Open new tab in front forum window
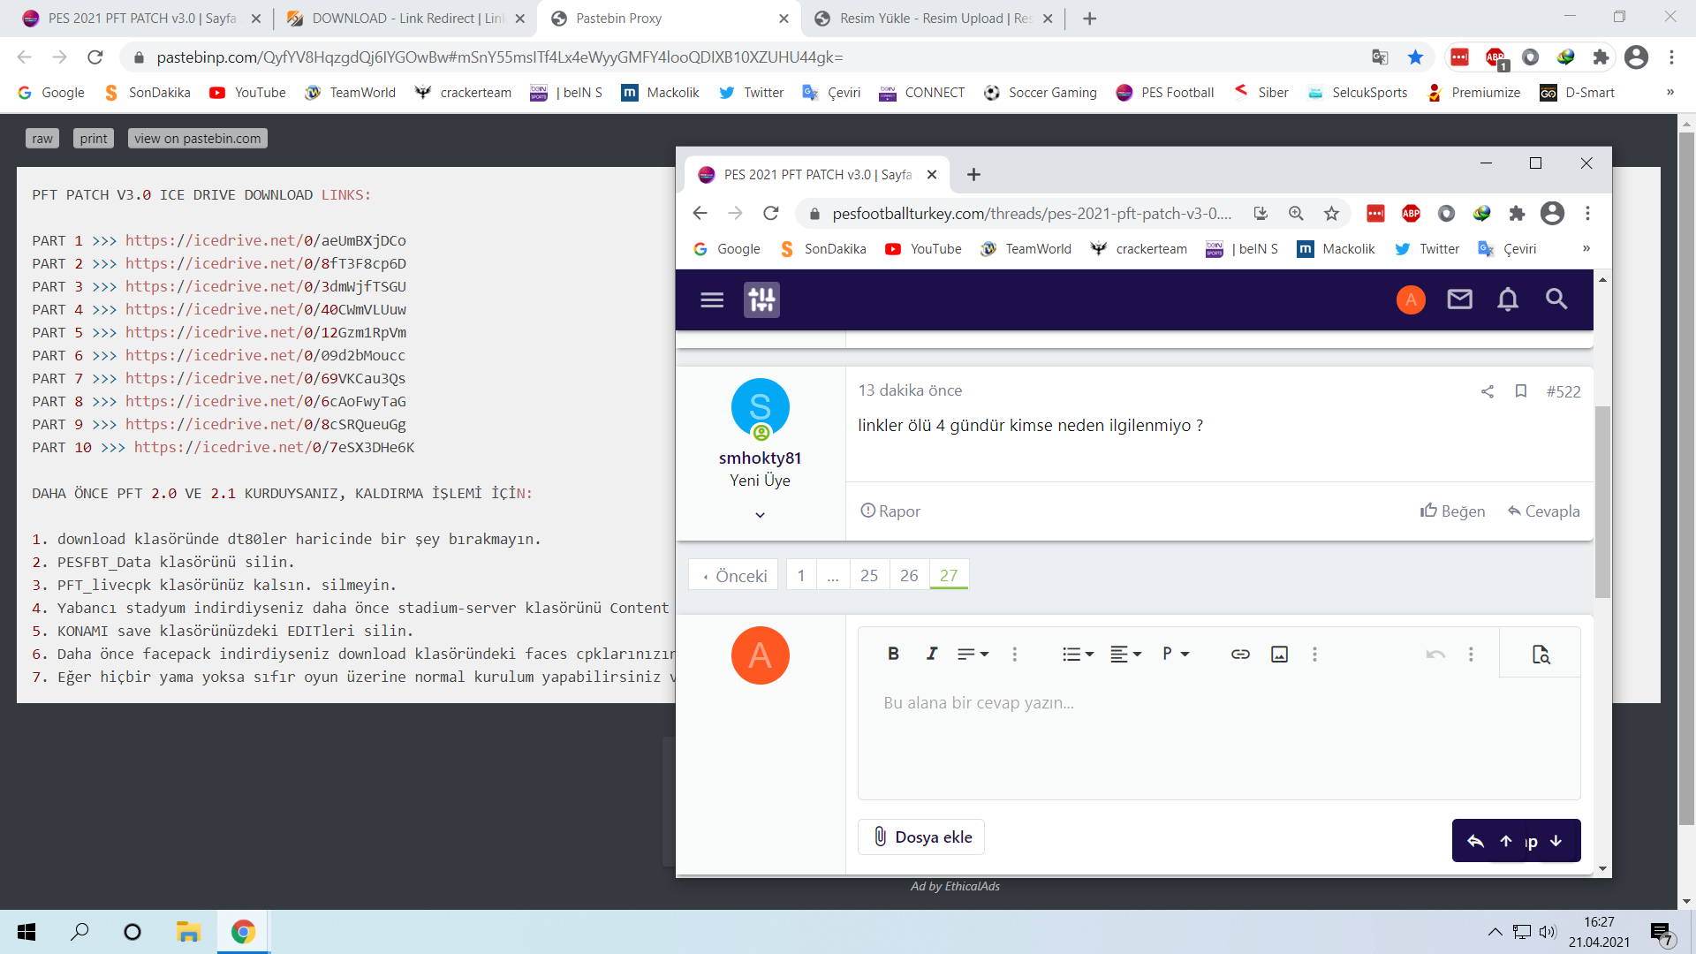 (x=973, y=175)
